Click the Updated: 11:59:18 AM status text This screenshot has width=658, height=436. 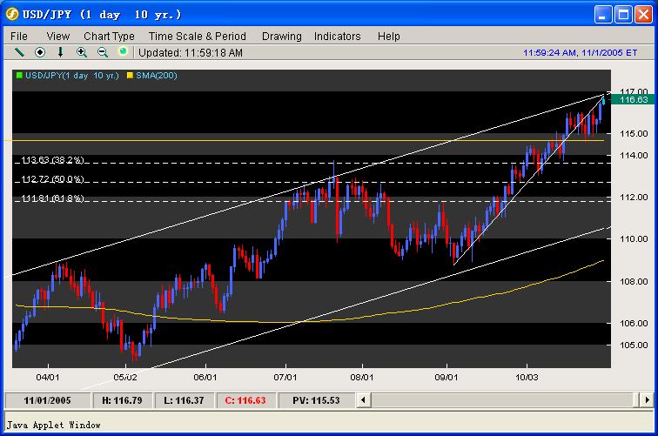[x=191, y=53]
